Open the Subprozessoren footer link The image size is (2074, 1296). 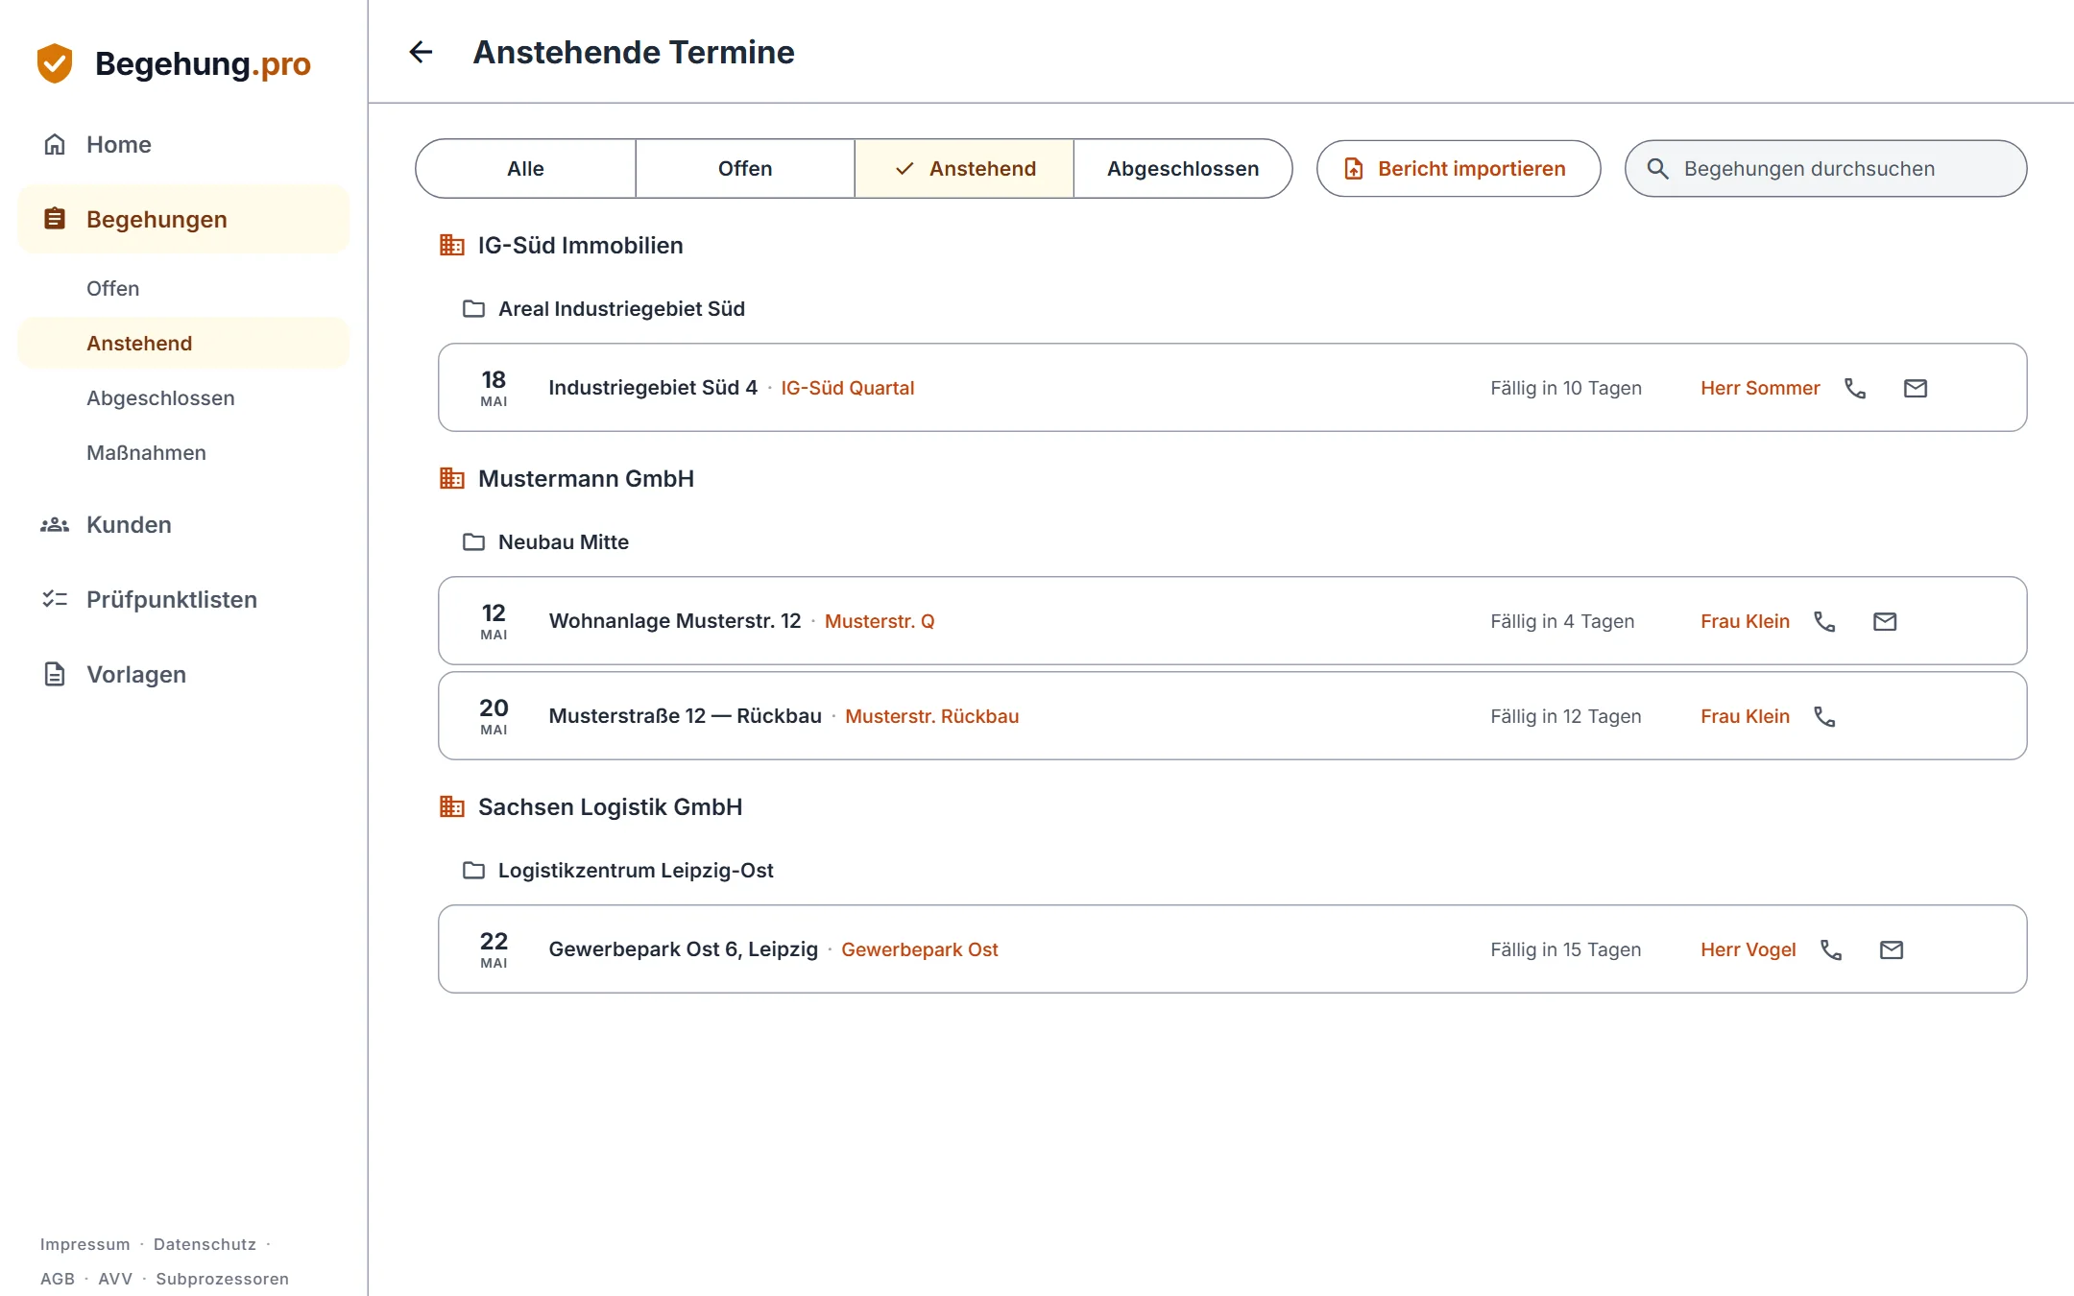(222, 1279)
